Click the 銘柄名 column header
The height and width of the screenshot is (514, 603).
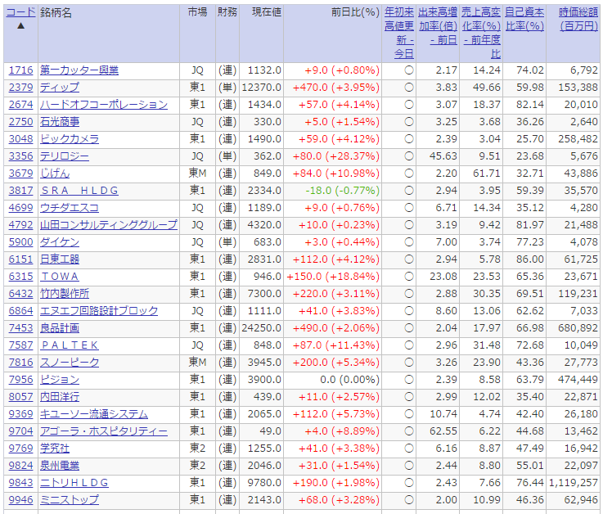click(x=56, y=12)
